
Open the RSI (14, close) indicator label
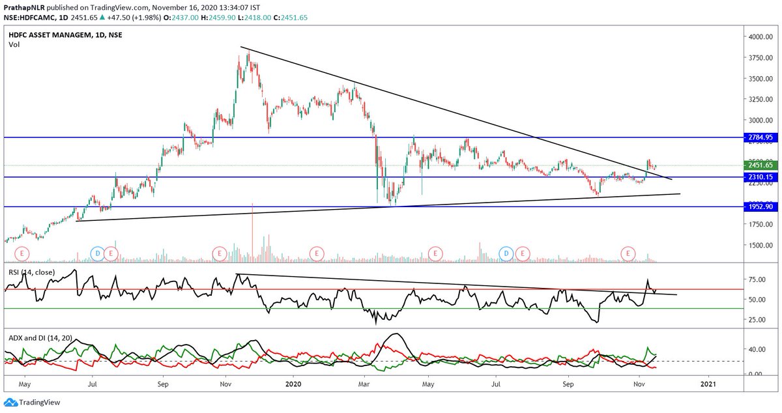31,272
